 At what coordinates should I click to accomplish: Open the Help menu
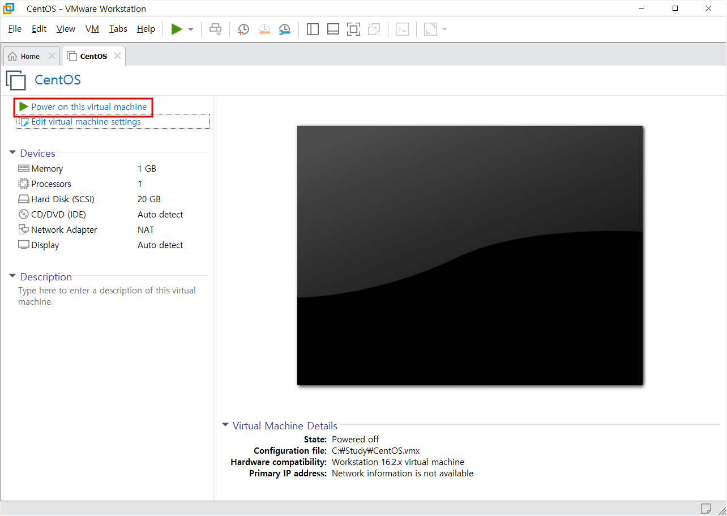pos(146,29)
